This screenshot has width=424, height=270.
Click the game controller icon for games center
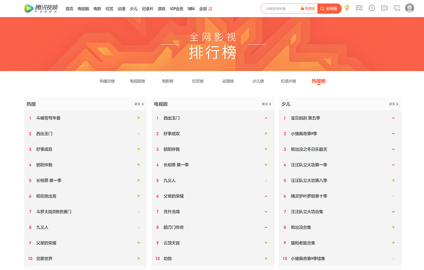tap(359, 8)
